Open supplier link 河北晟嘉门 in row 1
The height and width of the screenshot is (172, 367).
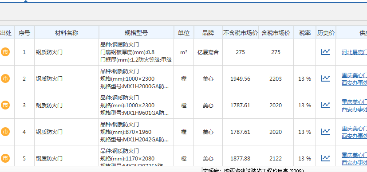(x=354, y=52)
